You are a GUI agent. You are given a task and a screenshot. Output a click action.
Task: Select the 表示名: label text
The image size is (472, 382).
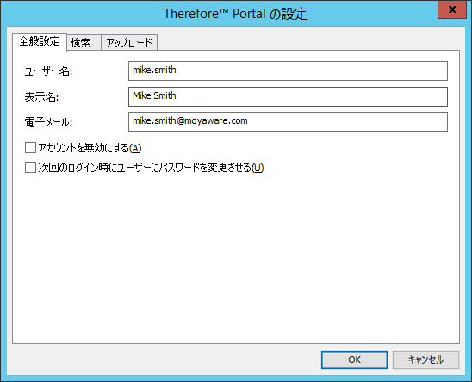click(41, 97)
